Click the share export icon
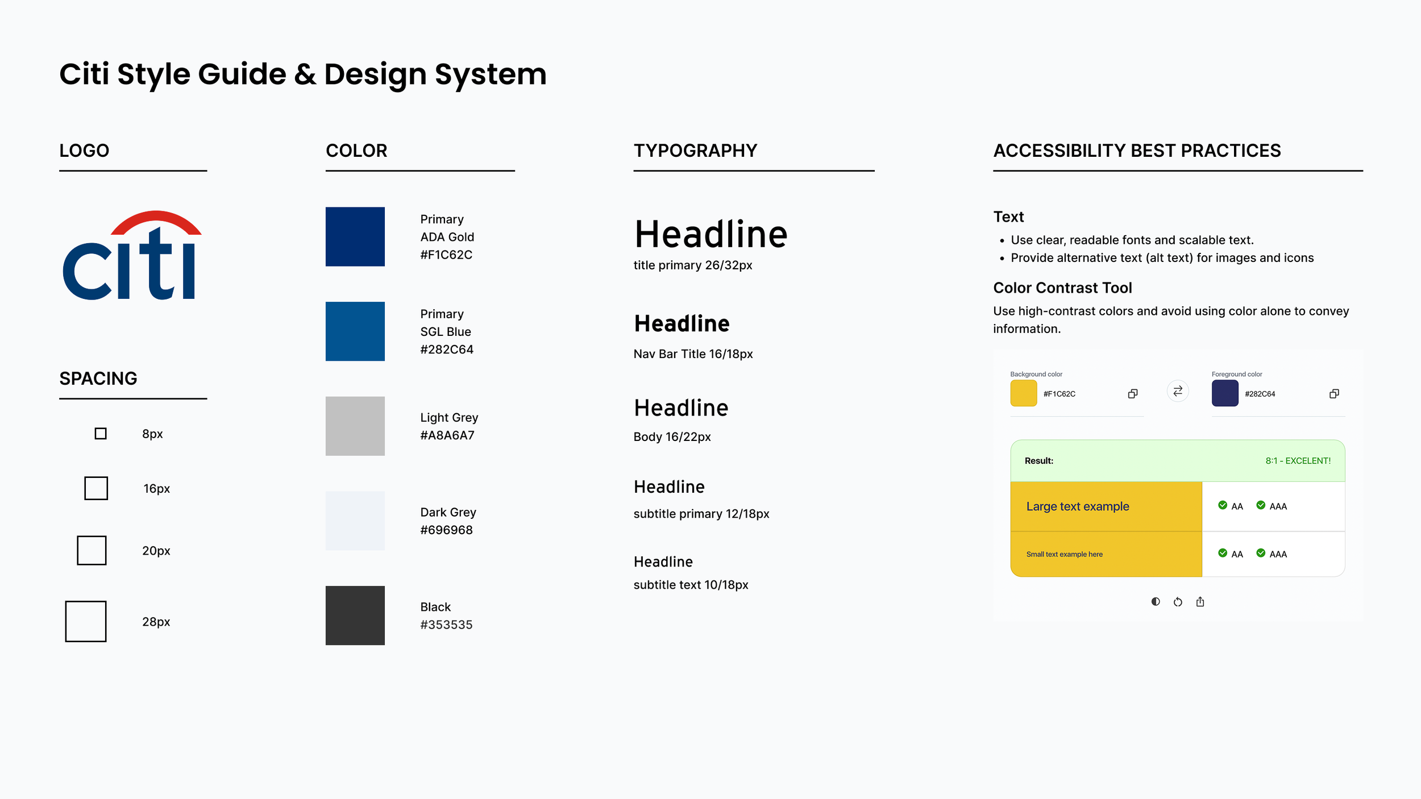1421x799 pixels. point(1200,602)
